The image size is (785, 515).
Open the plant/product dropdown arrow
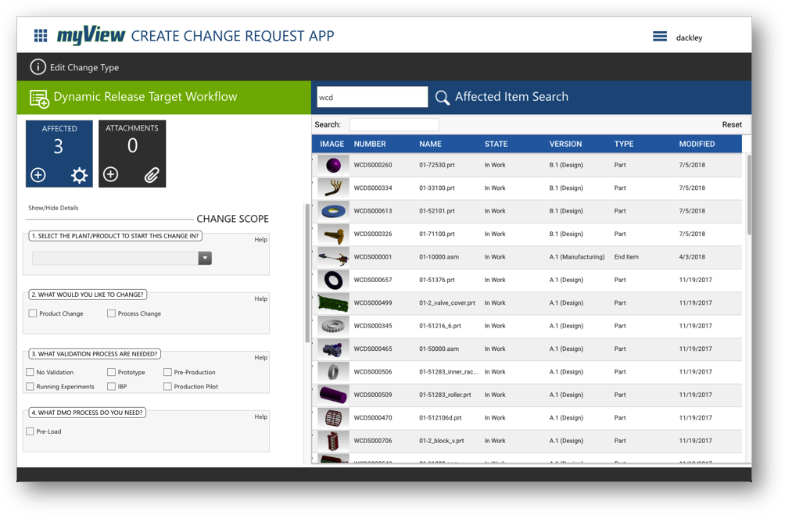click(205, 258)
